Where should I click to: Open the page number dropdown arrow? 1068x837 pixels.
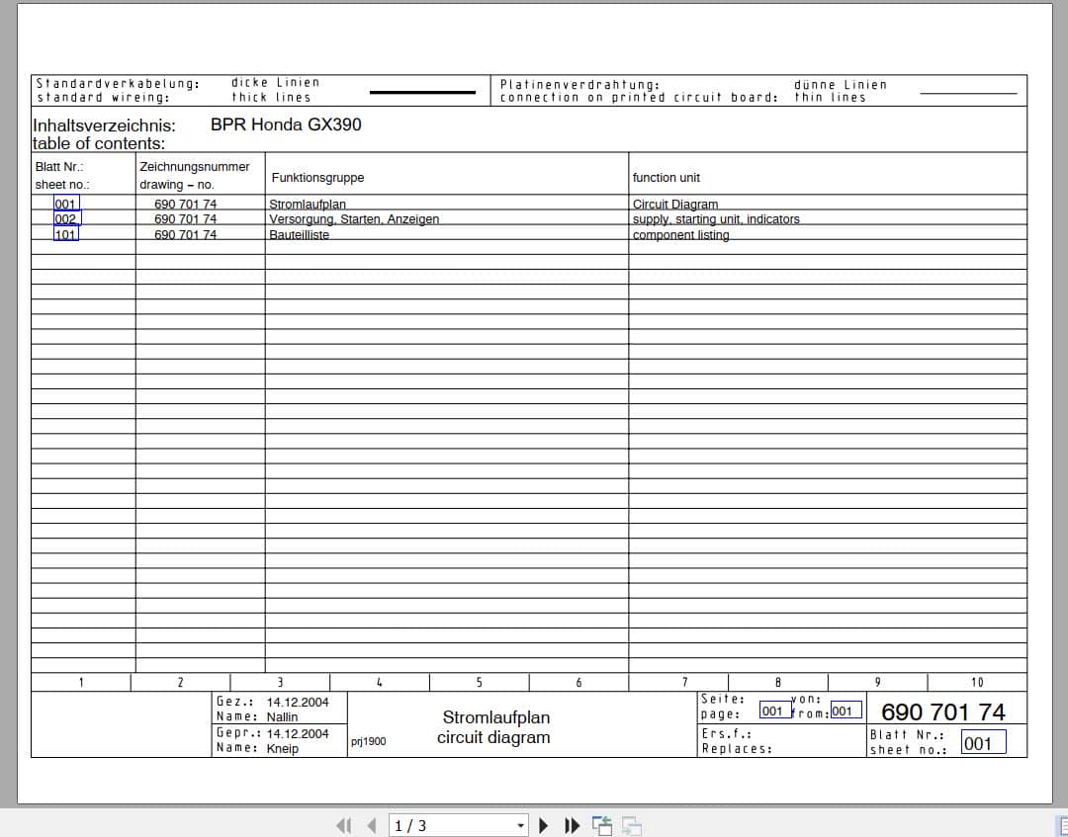(x=520, y=825)
